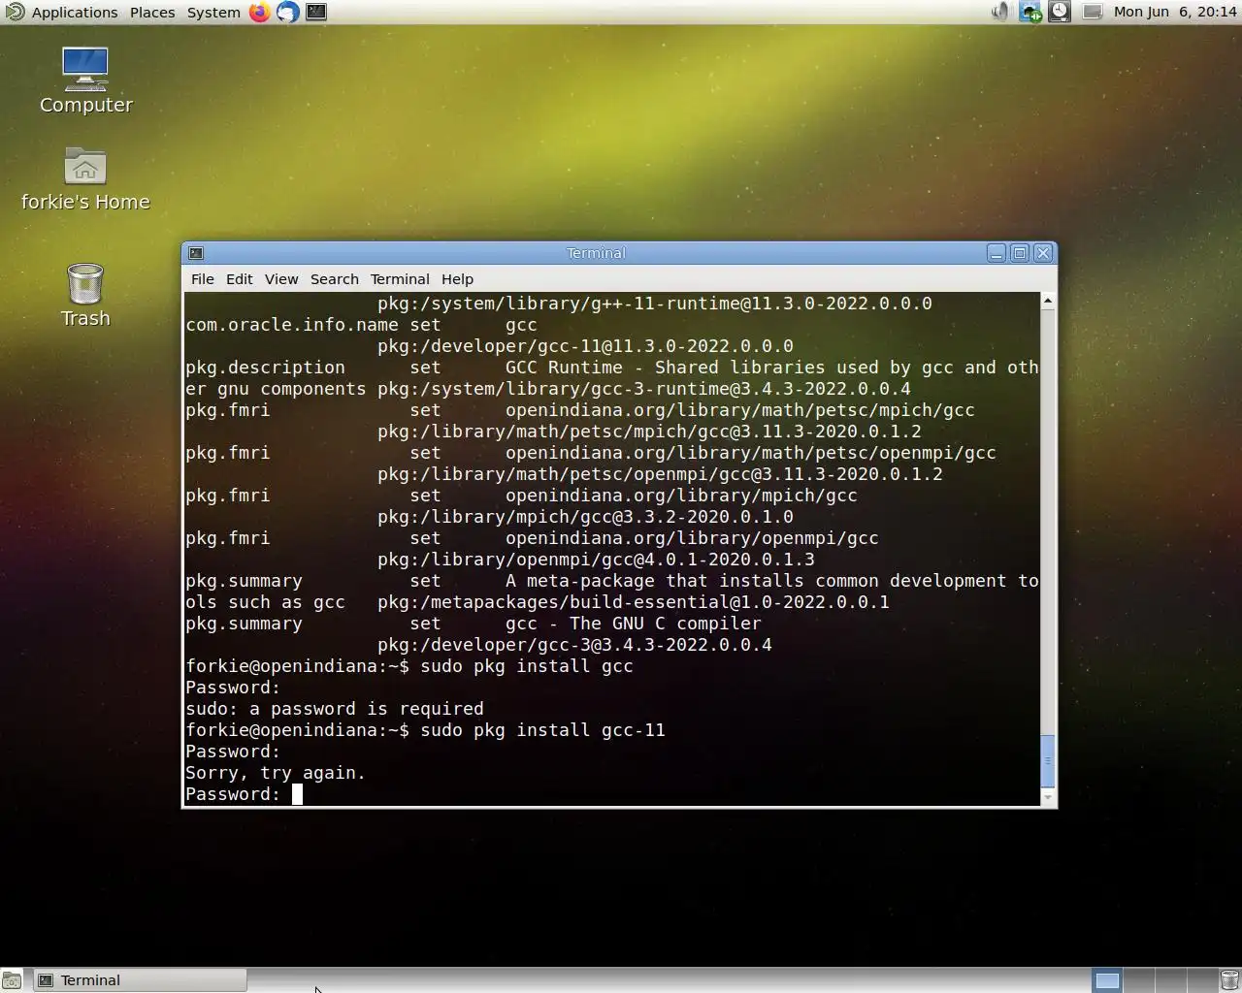
Task: Click the 'Sorry, try again.' text
Action: click(276, 773)
